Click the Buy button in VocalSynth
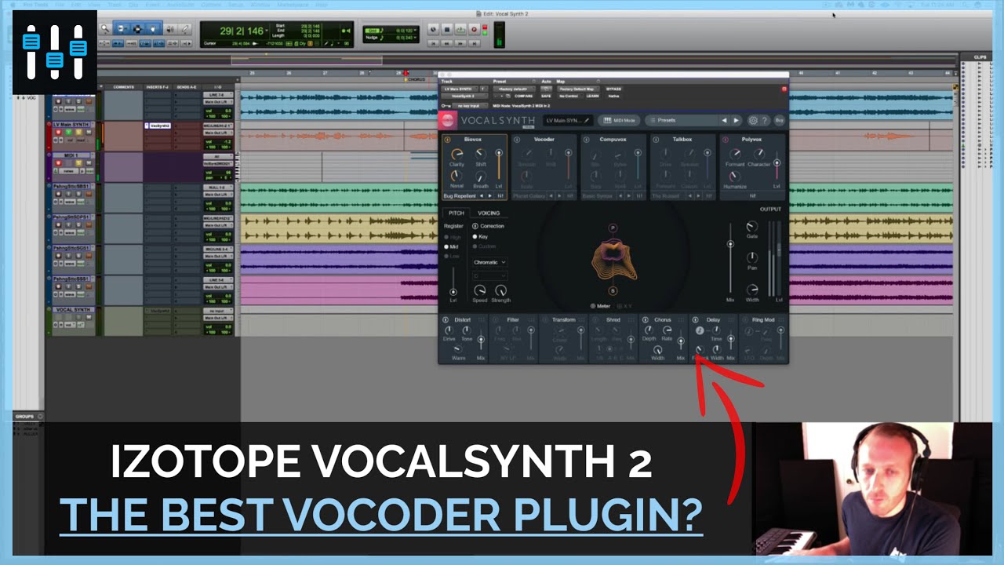The image size is (1004, 565). (x=779, y=121)
